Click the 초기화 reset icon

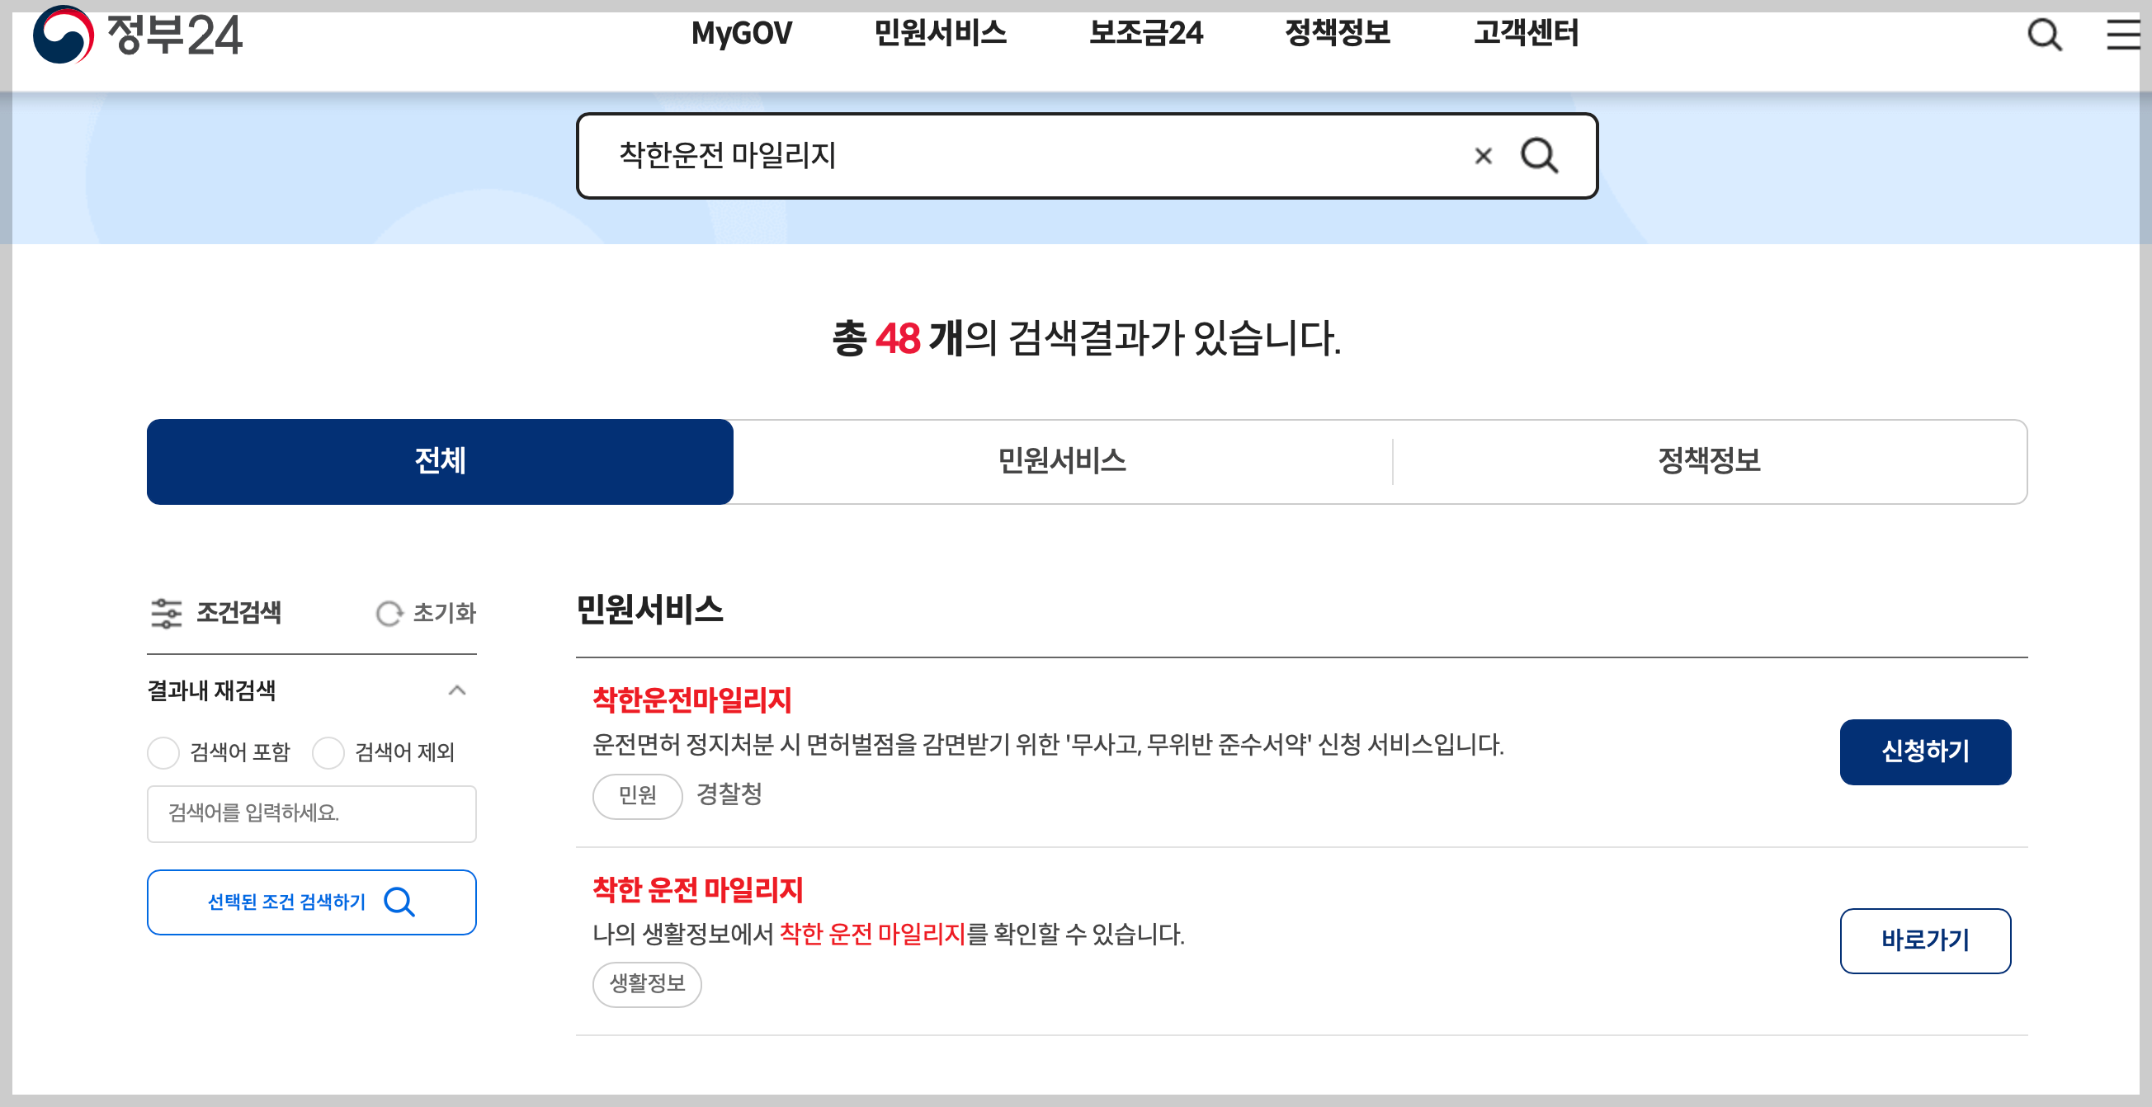pos(389,614)
